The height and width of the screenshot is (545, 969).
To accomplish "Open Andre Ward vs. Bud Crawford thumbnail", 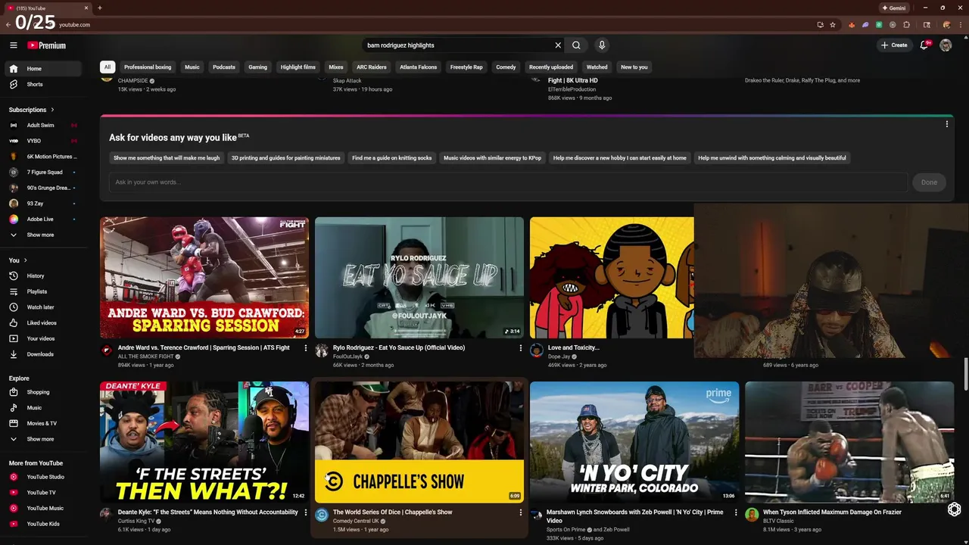I will click(x=204, y=277).
